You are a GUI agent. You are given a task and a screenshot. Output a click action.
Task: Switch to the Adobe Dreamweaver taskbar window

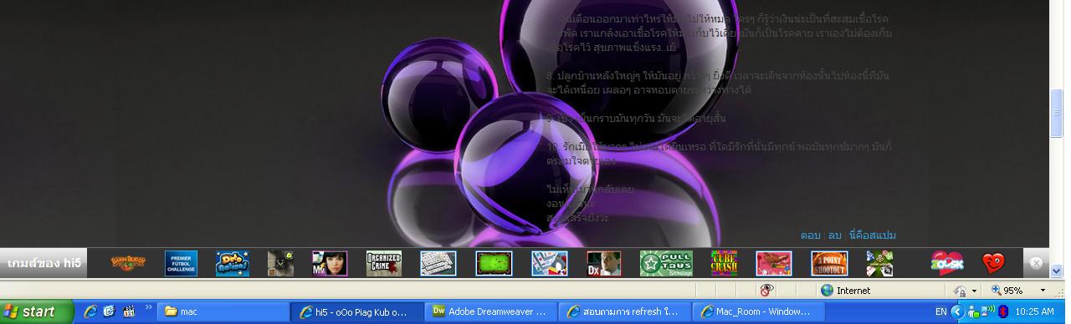click(x=489, y=311)
